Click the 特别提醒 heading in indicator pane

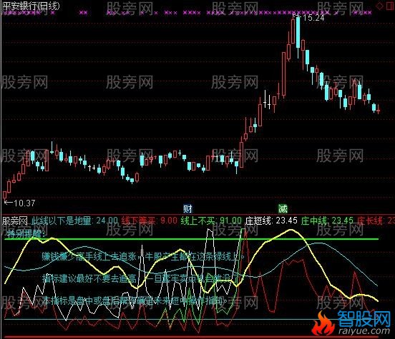click(x=26, y=234)
